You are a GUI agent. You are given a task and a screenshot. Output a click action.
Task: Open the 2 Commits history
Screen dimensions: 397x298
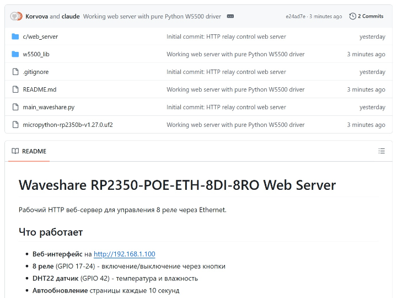point(370,17)
